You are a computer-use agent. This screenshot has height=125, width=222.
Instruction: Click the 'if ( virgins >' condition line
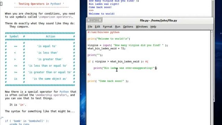click(118, 61)
